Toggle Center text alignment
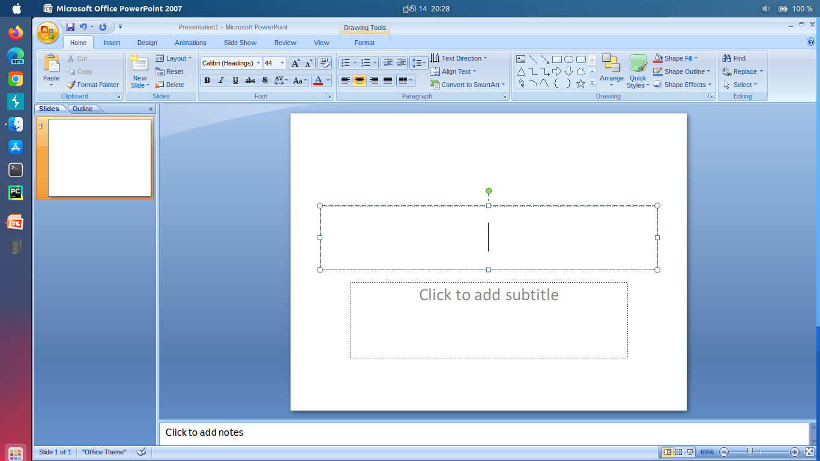 coord(360,80)
